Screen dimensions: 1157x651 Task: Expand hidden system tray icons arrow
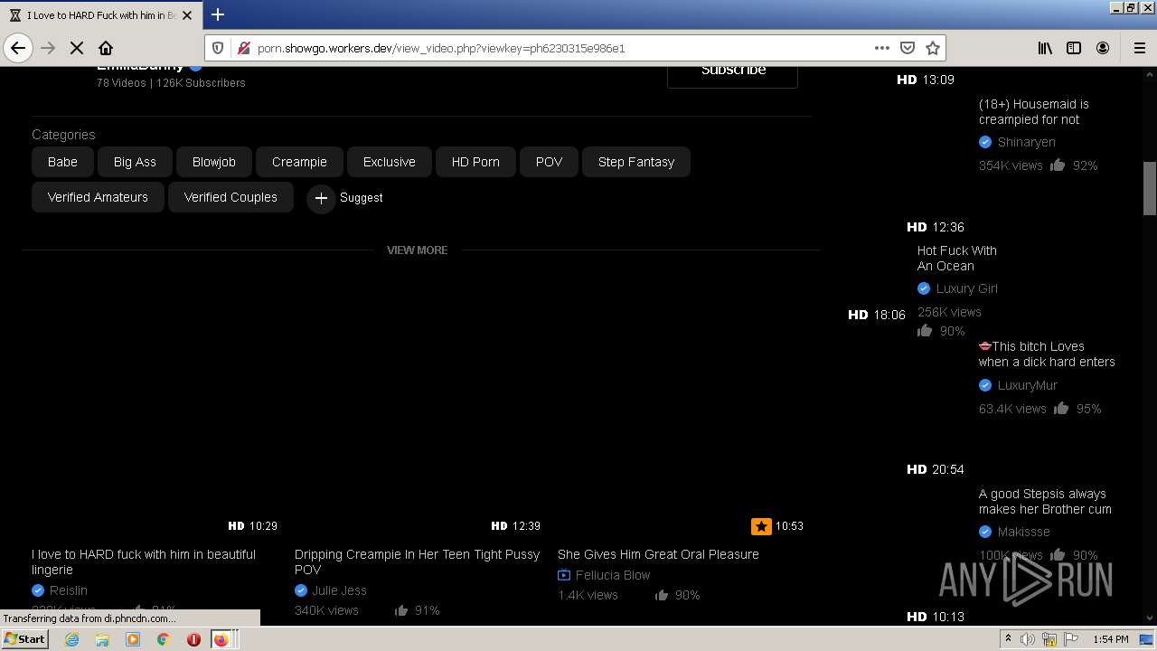pos(1009,639)
